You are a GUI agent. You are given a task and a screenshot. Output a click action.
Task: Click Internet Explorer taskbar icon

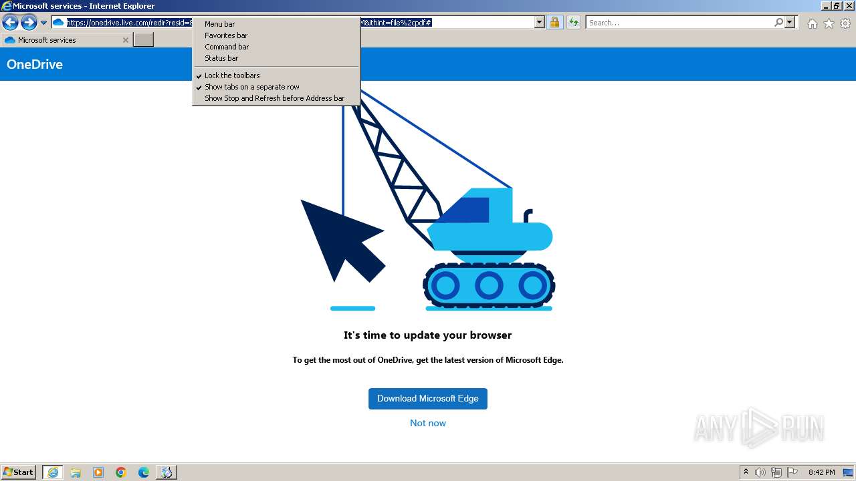pyautogui.click(x=53, y=472)
